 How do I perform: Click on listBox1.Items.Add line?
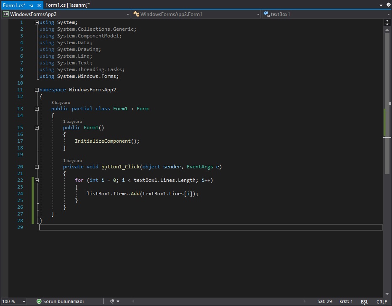(x=143, y=194)
